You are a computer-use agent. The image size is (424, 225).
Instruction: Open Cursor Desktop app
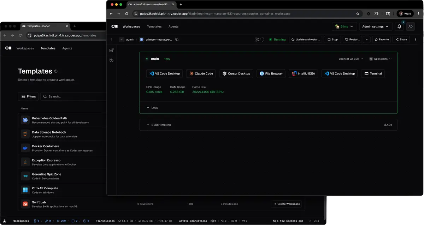click(236, 73)
